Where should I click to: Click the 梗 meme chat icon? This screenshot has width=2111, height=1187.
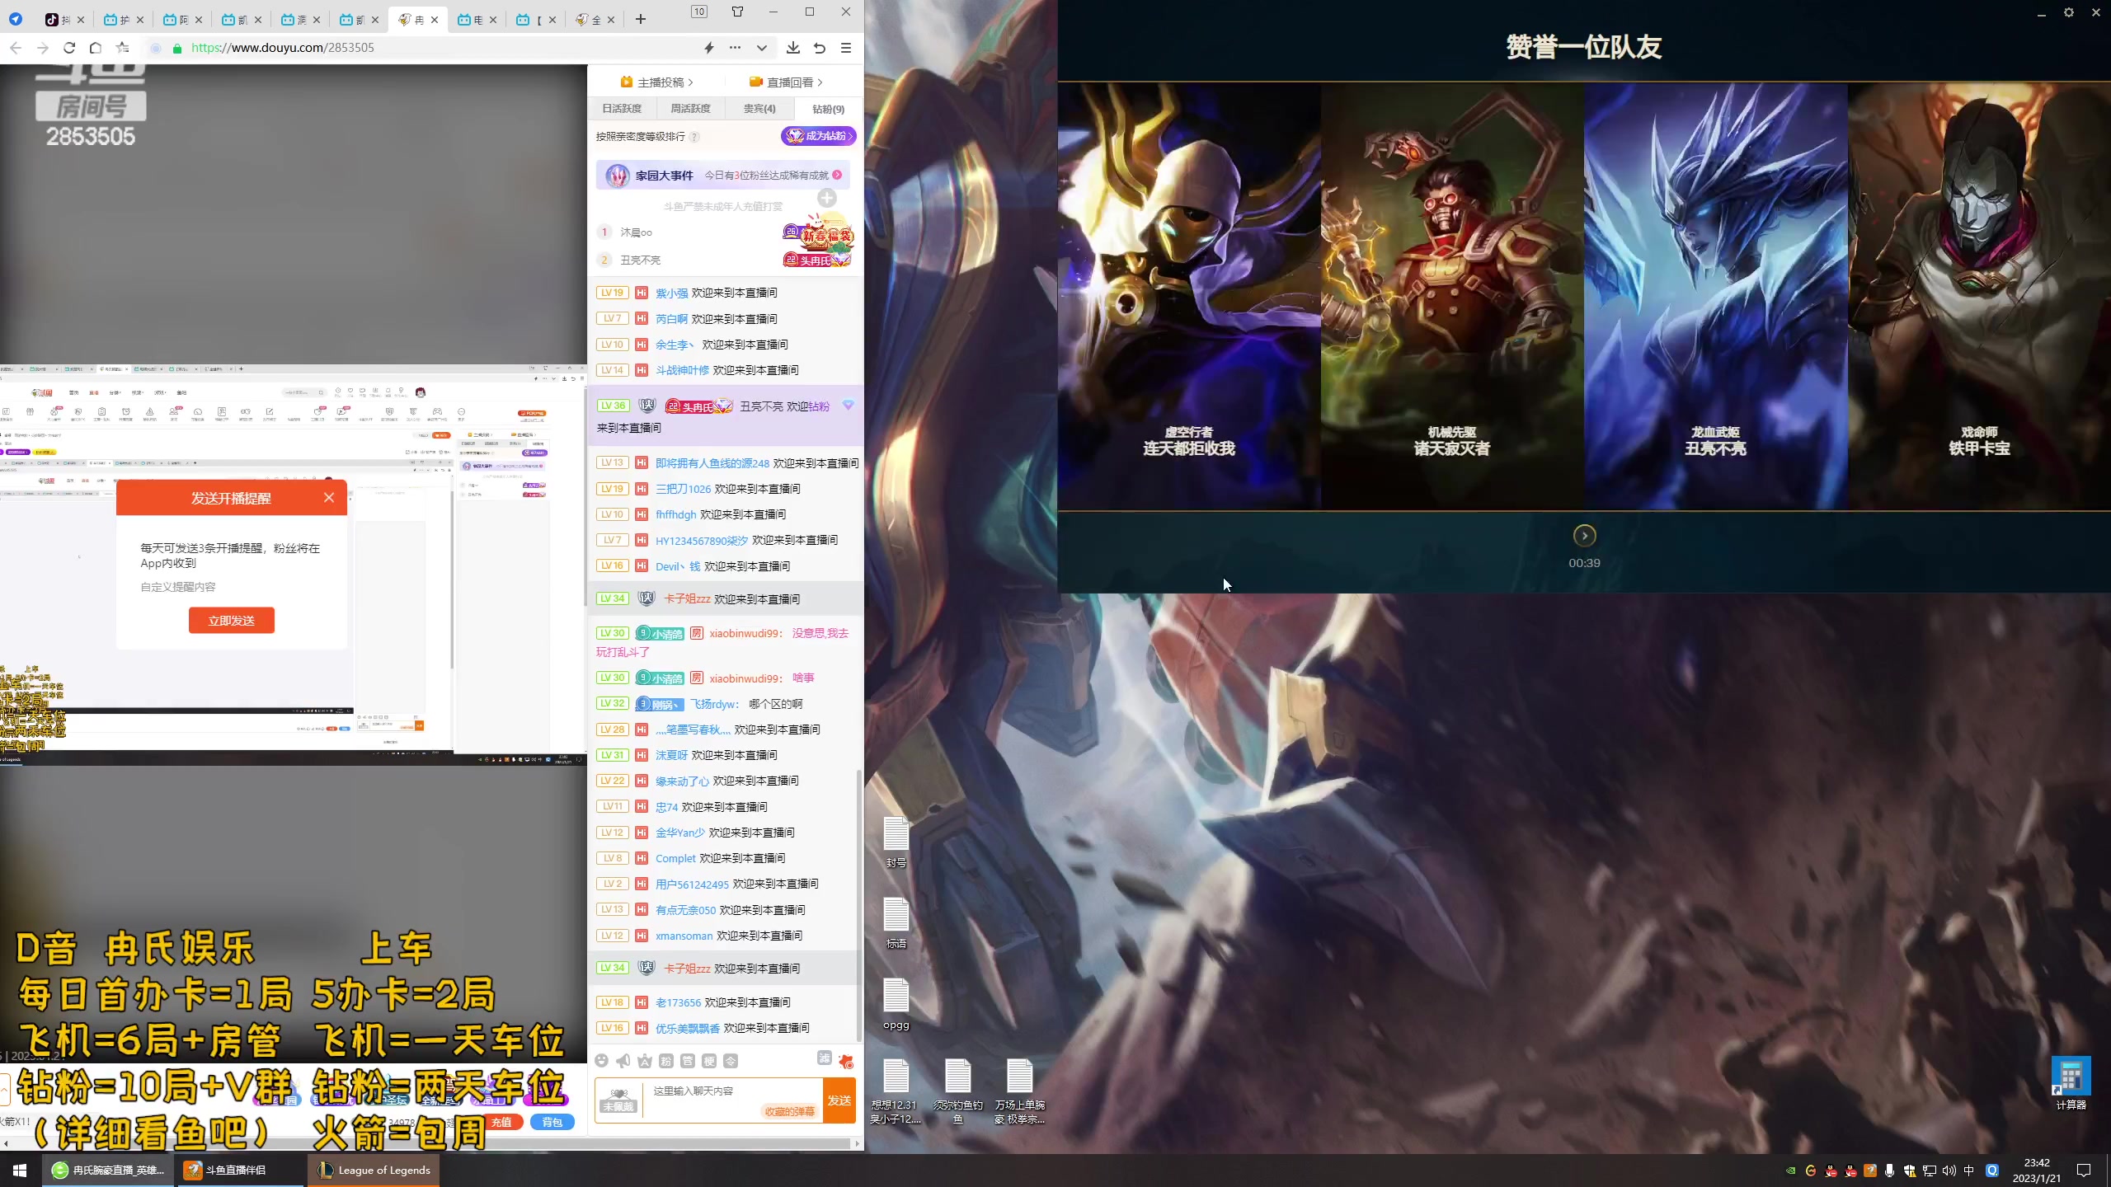point(709,1061)
